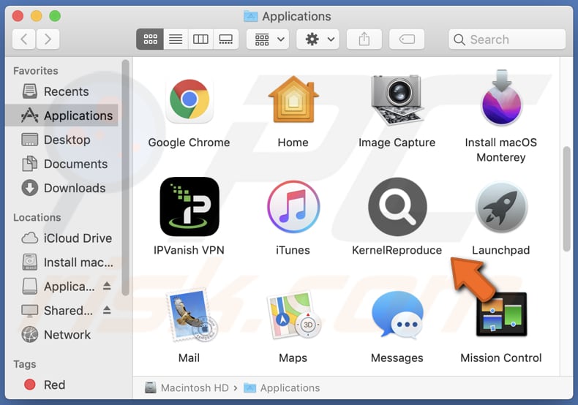
Task: Select the Mission Control app icon
Action: click(501, 314)
